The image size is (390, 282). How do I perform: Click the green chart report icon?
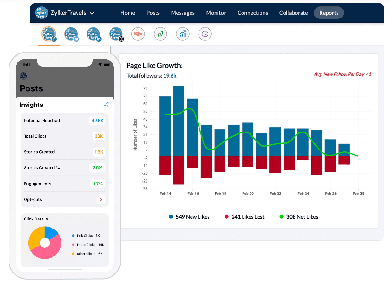click(160, 34)
